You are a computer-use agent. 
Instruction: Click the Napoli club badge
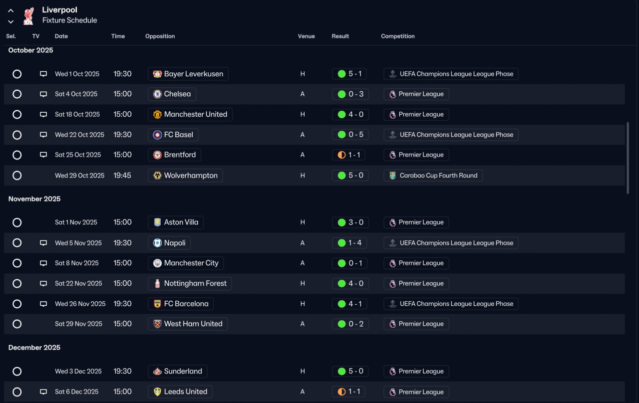(x=157, y=243)
